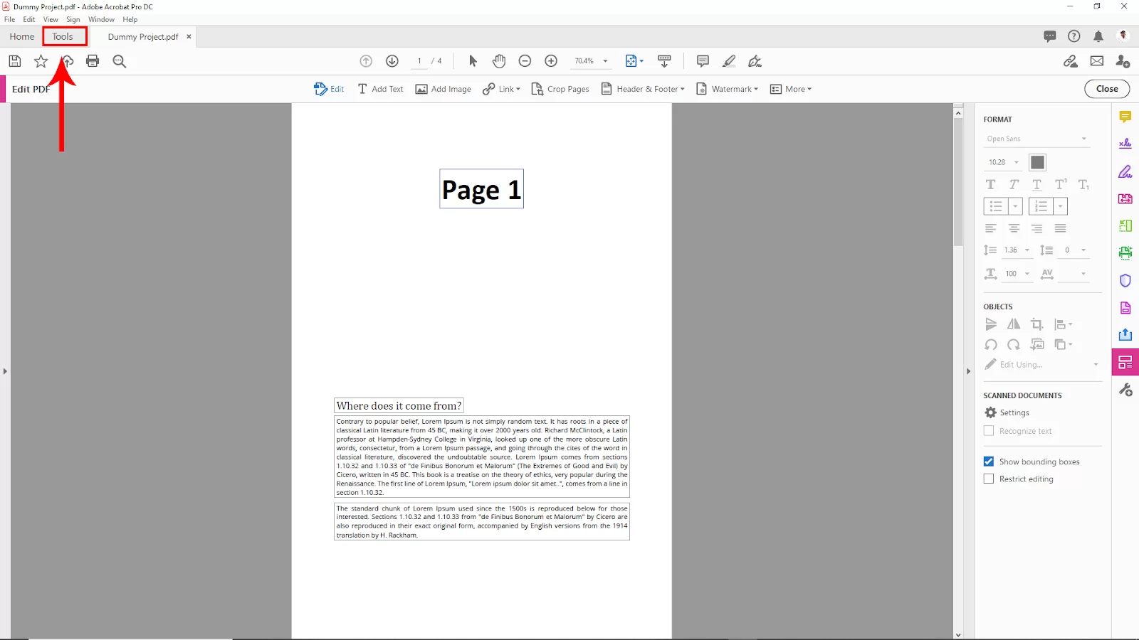Select the Hand pan tool

tap(499, 61)
